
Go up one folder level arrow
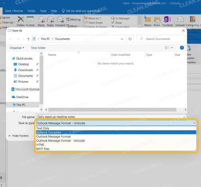[28, 39]
